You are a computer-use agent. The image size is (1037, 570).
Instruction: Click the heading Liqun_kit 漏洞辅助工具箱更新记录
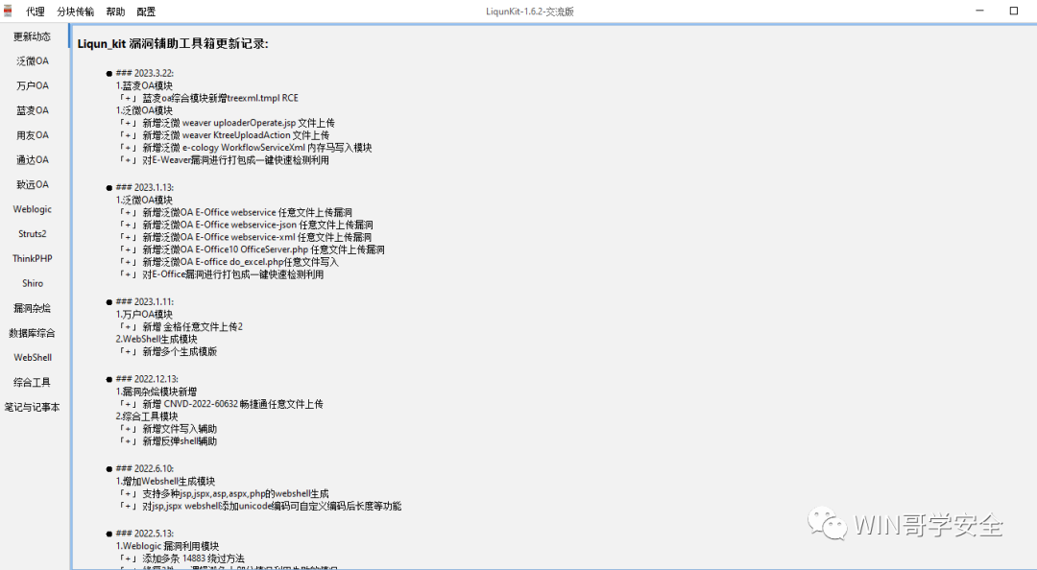pyautogui.click(x=173, y=43)
